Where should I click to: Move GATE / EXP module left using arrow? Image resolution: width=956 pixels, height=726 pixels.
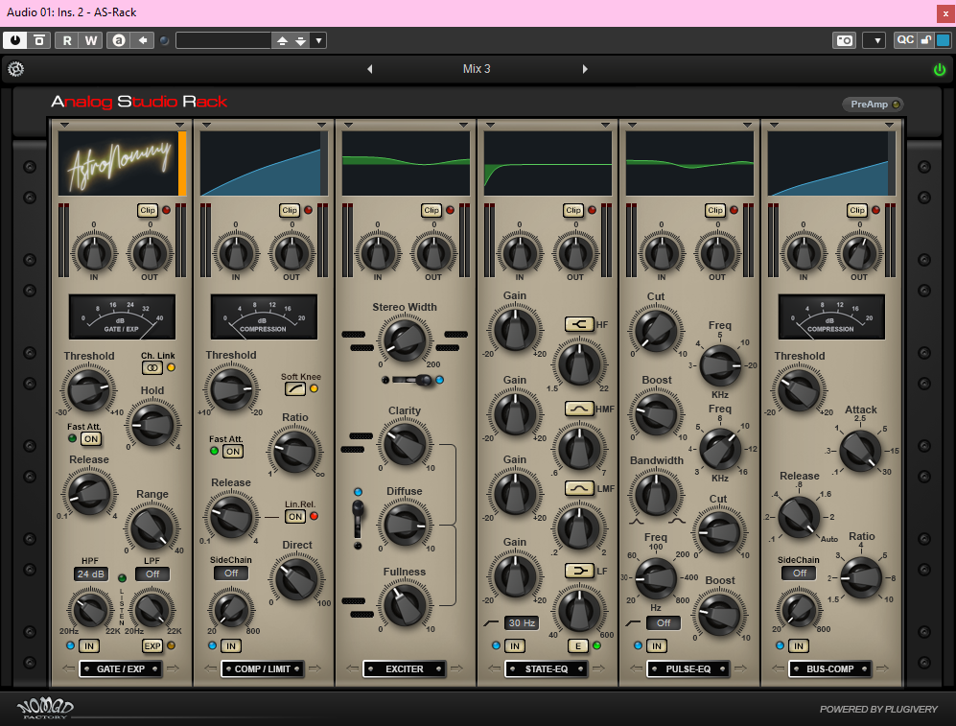[x=69, y=668]
